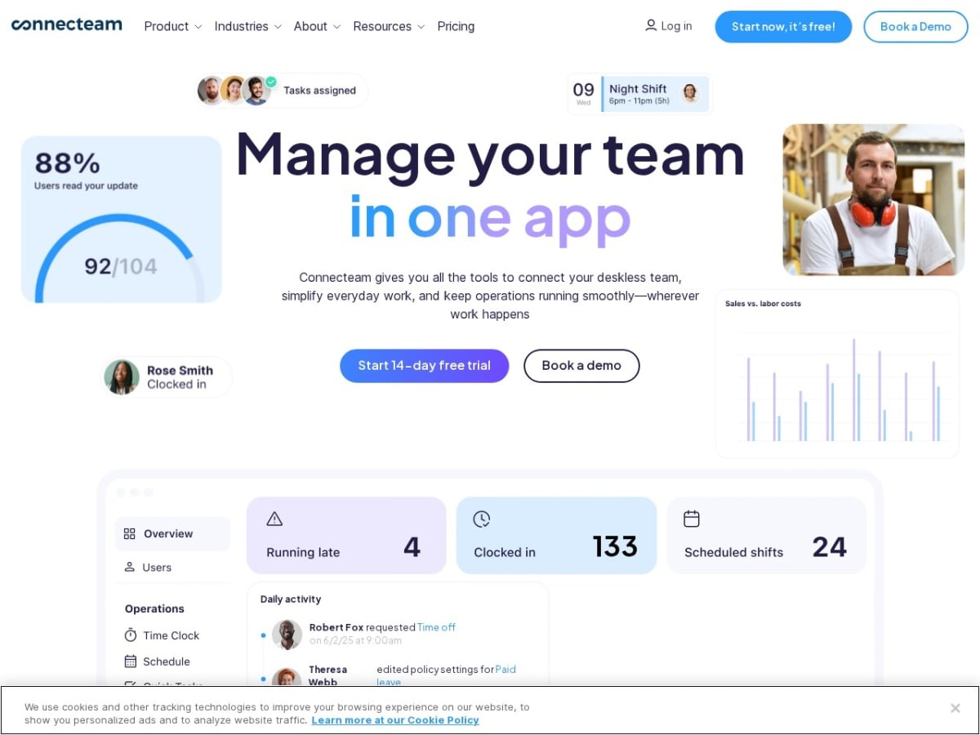Image resolution: width=980 pixels, height=735 pixels.
Task: Click the clock icon on Clocked in card
Action: [482, 519]
